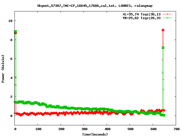The image size is (182, 137).
Task: Click the y-axis tick label 10
Action: pyautogui.click(x=10, y=21)
